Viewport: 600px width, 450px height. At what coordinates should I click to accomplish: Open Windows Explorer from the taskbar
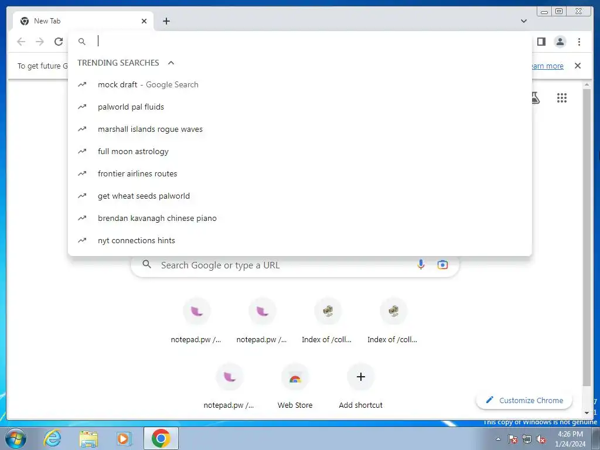click(88, 438)
